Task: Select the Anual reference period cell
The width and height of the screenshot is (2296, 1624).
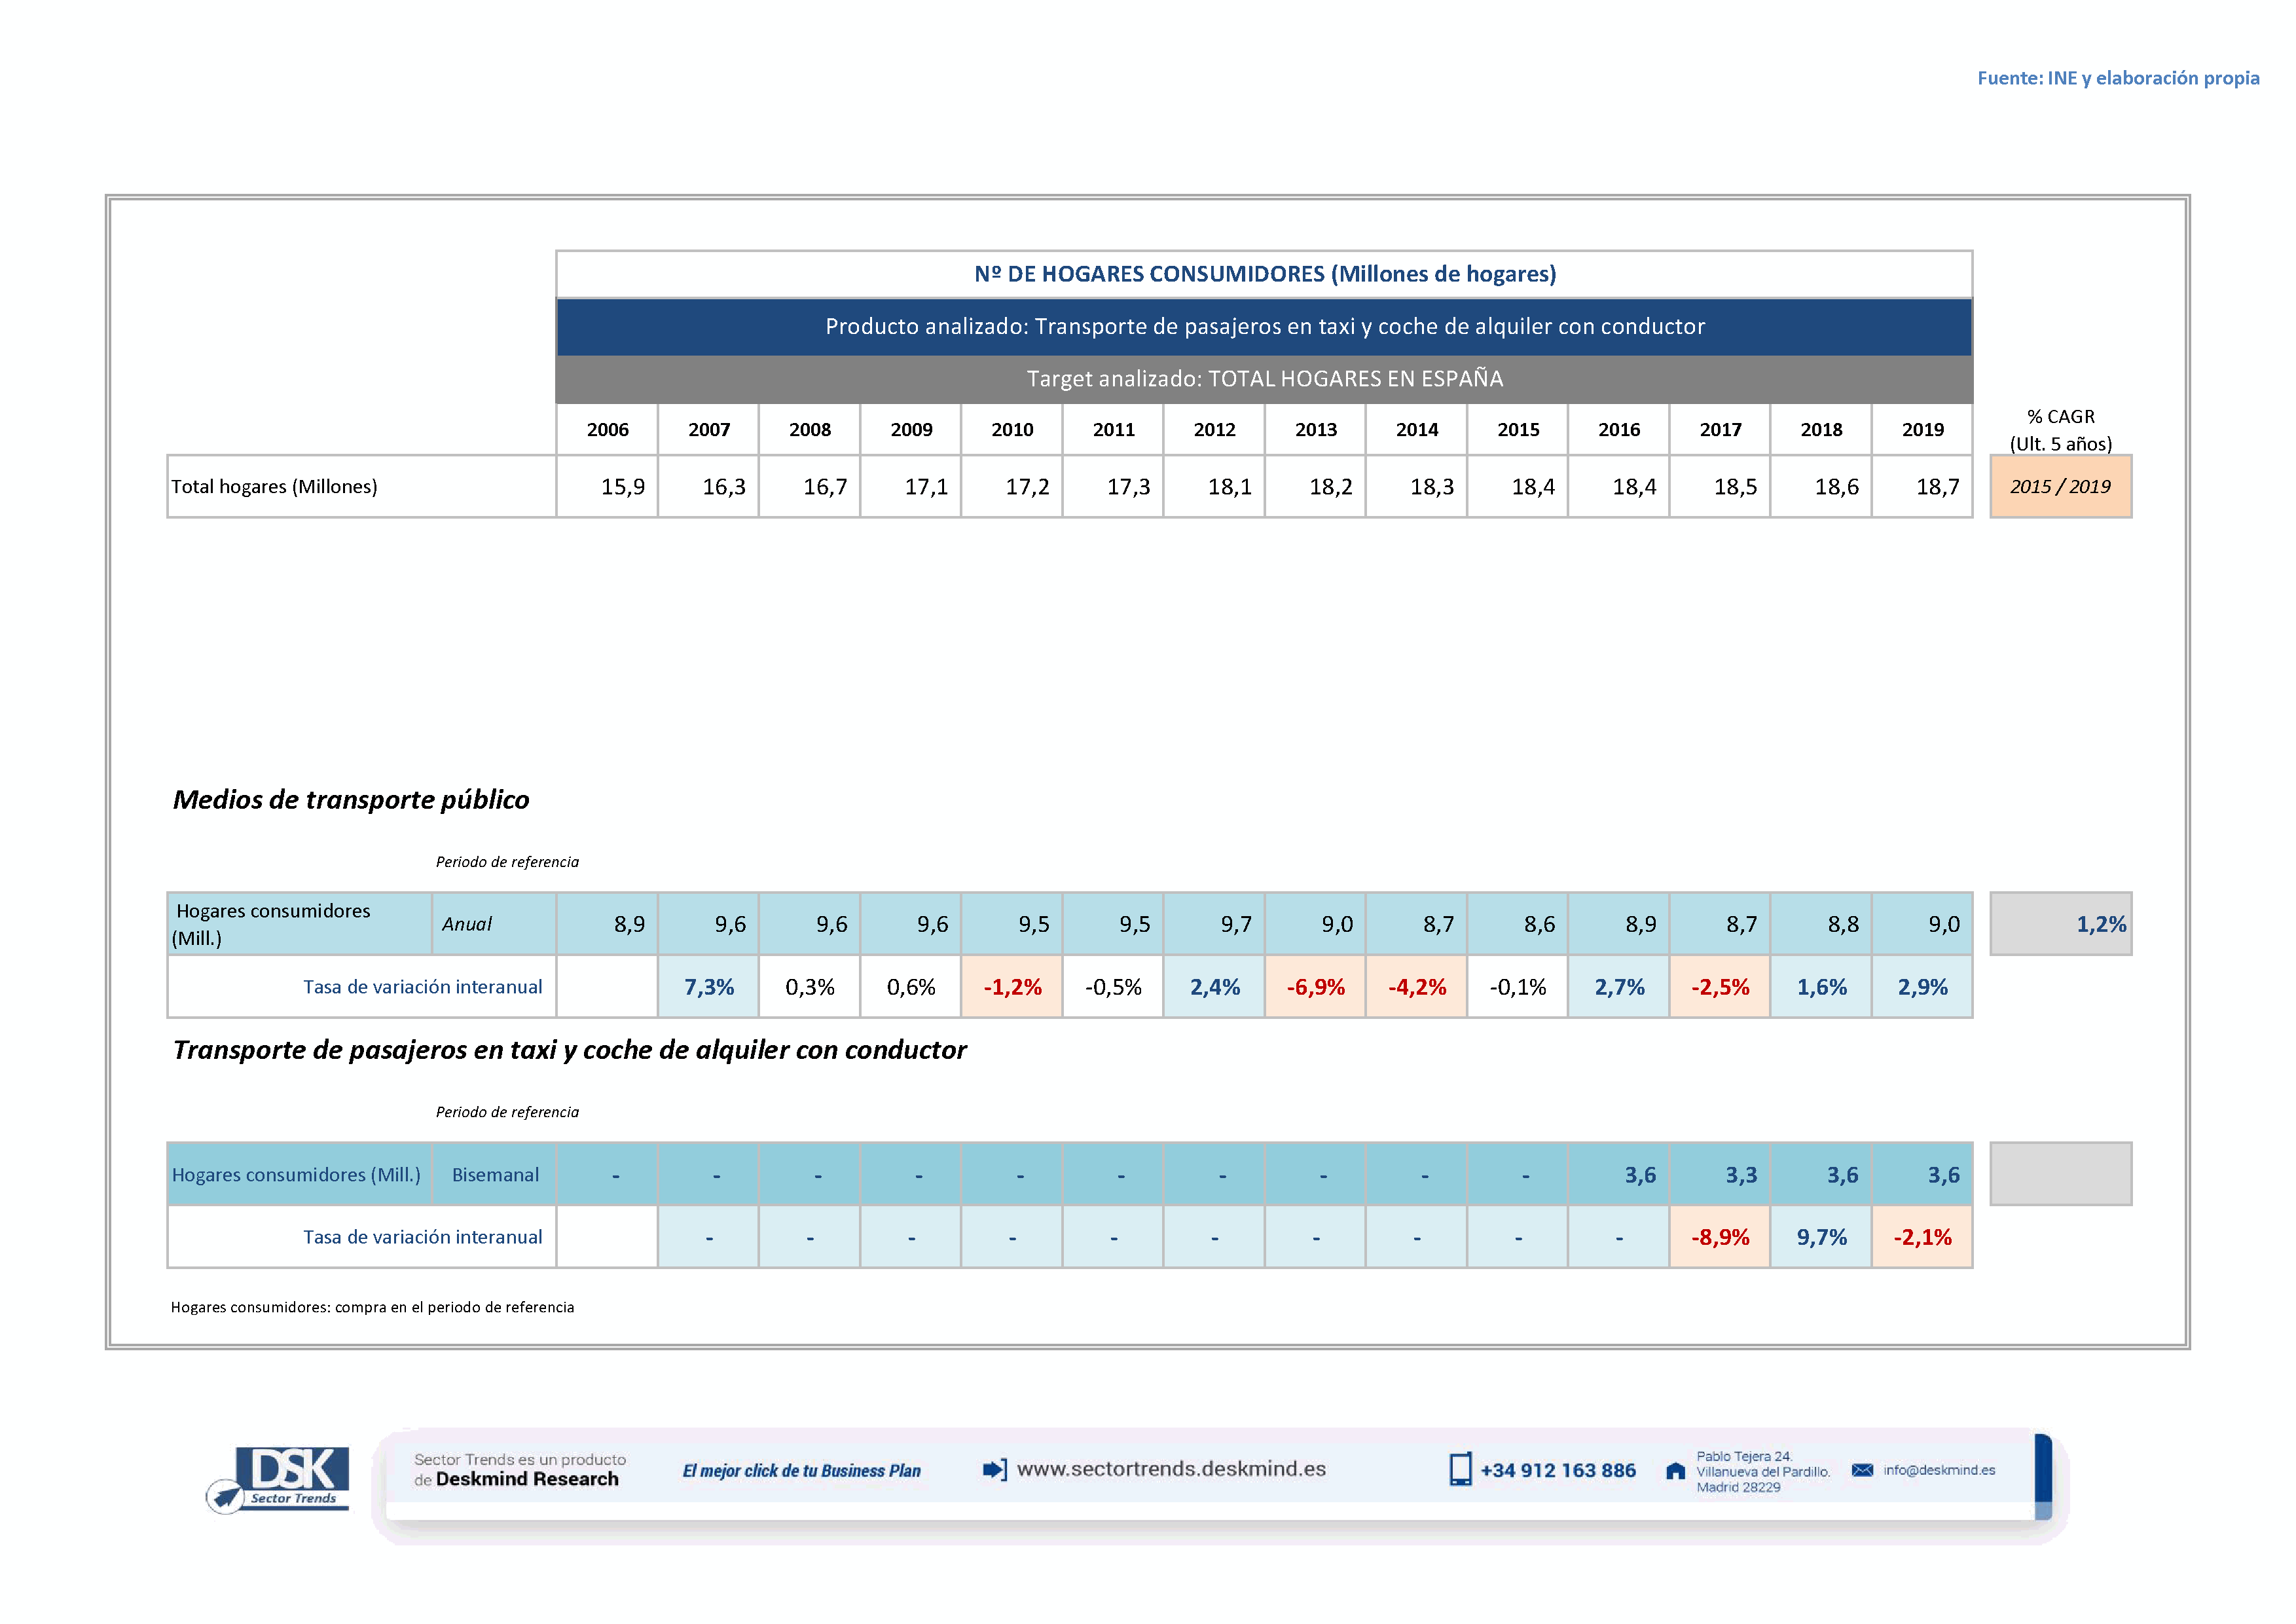Action: pos(467,924)
